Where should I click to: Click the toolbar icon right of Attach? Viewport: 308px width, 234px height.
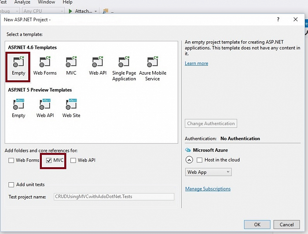point(106,11)
